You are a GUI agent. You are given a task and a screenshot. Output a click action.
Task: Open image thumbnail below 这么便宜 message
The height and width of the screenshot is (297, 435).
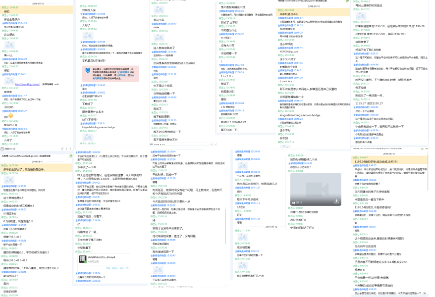click(9, 45)
